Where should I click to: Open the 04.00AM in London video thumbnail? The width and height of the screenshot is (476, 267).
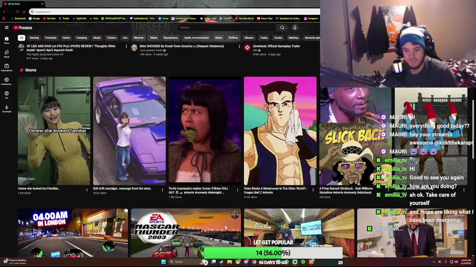(73, 233)
